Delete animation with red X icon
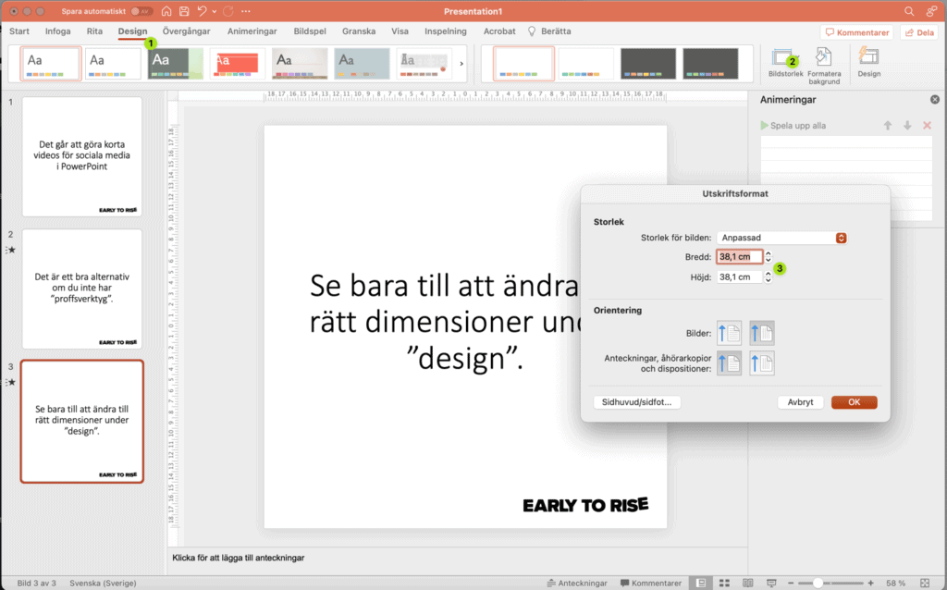Screen dimensions: 947x590 pyautogui.click(x=927, y=126)
